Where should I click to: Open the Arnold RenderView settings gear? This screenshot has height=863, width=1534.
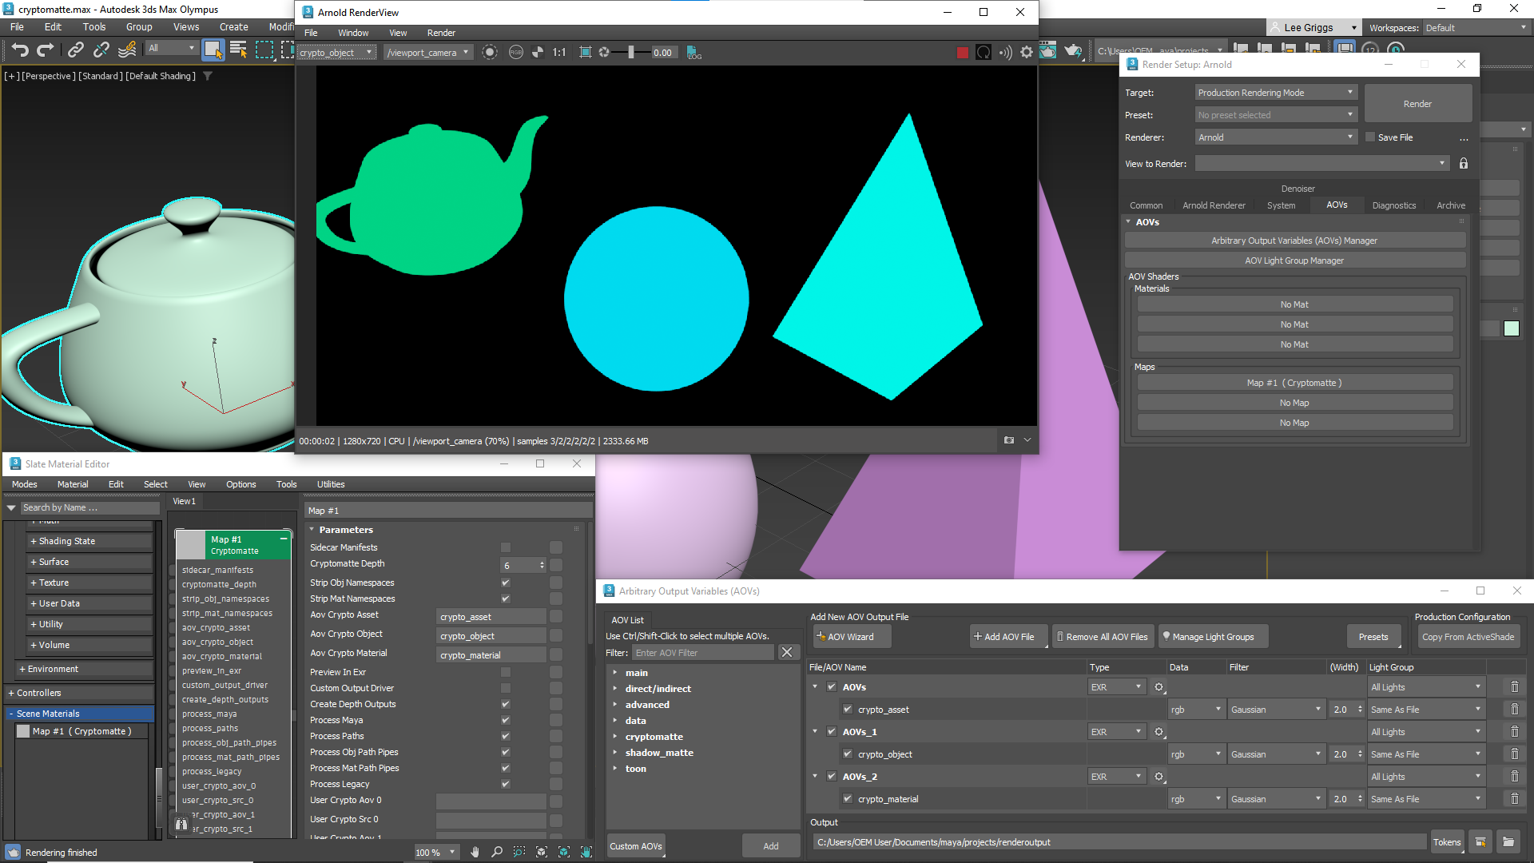tap(1027, 53)
